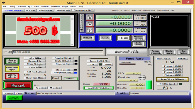Screen dimensions: 195x109
Task: Toggle Block Delete mode
Action: point(63,70)
